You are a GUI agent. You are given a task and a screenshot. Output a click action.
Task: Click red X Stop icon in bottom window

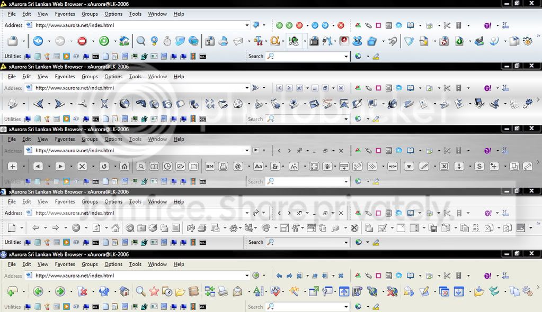pyautogui.click(x=82, y=291)
